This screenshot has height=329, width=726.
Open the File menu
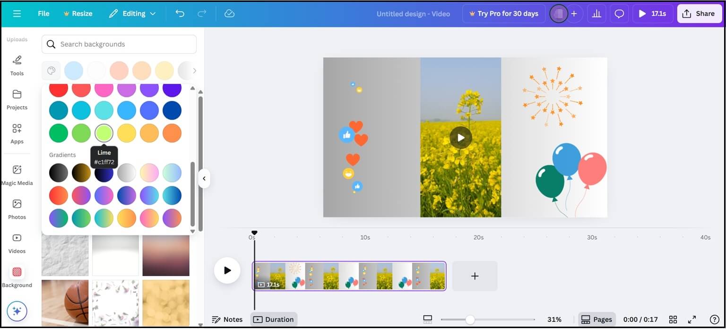point(43,14)
